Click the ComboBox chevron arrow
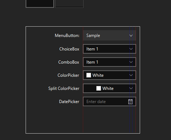 (131, 62)
